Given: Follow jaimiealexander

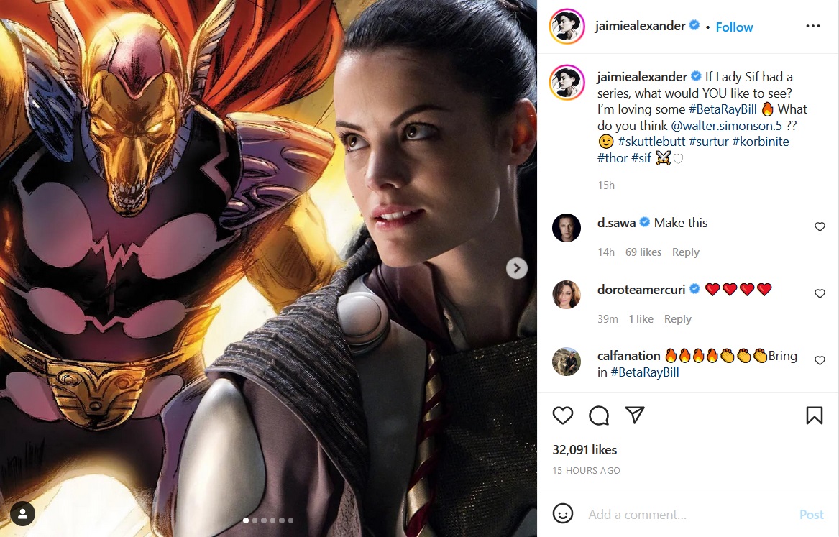Looking at the screenshot, I should tap(734, 27).
